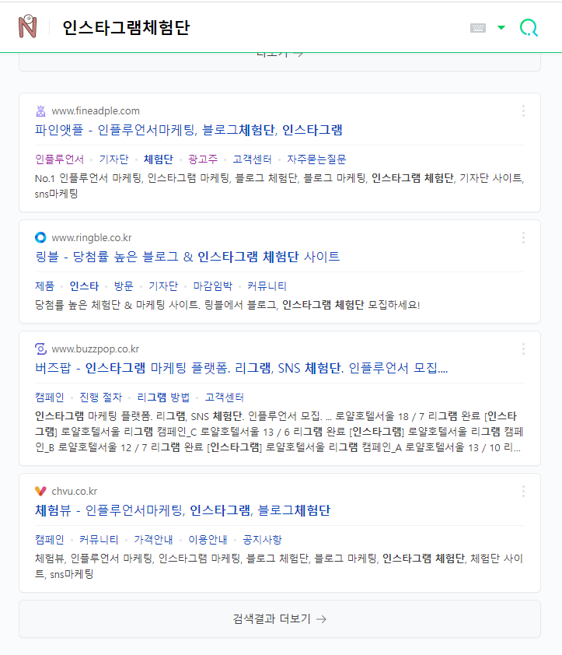Open the chvu.co.kr URL link
The image size is (562, 655).
(x=75, y=492)
